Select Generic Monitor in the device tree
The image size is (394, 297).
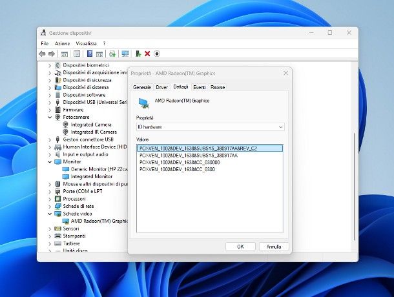[x=97, y=169]
